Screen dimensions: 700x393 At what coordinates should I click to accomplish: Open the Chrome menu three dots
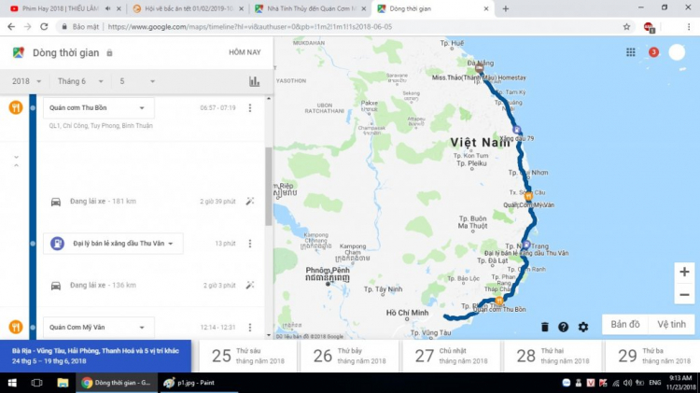click(689, 27)
